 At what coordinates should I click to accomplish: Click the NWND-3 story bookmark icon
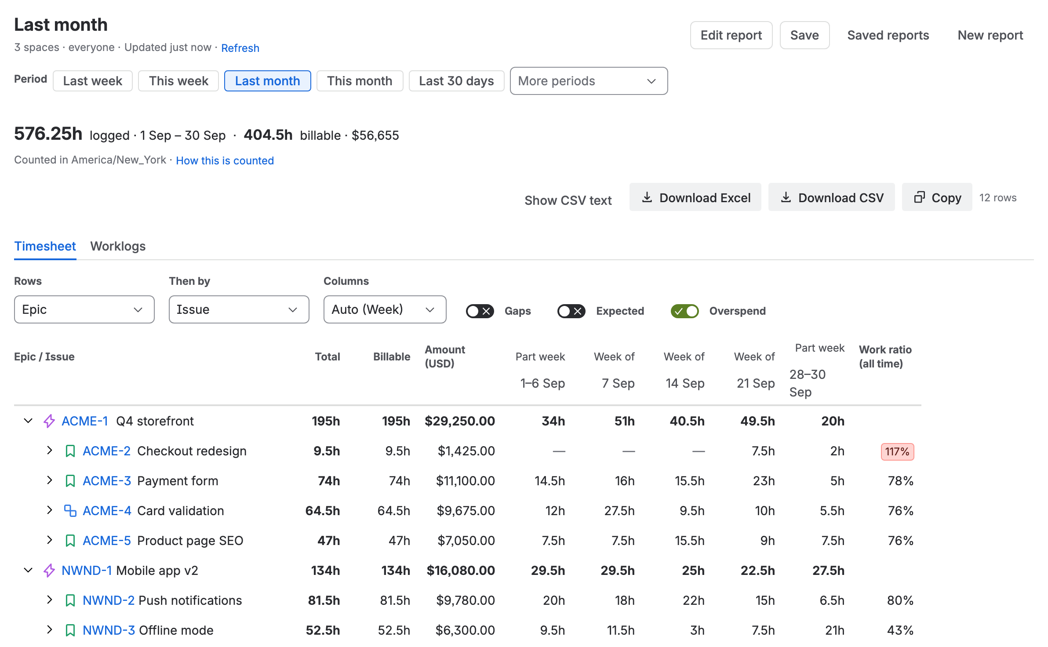(x=70, y=630)
